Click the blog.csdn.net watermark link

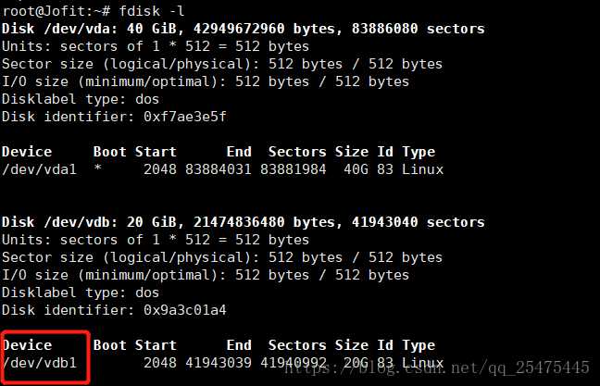[437, 367]
